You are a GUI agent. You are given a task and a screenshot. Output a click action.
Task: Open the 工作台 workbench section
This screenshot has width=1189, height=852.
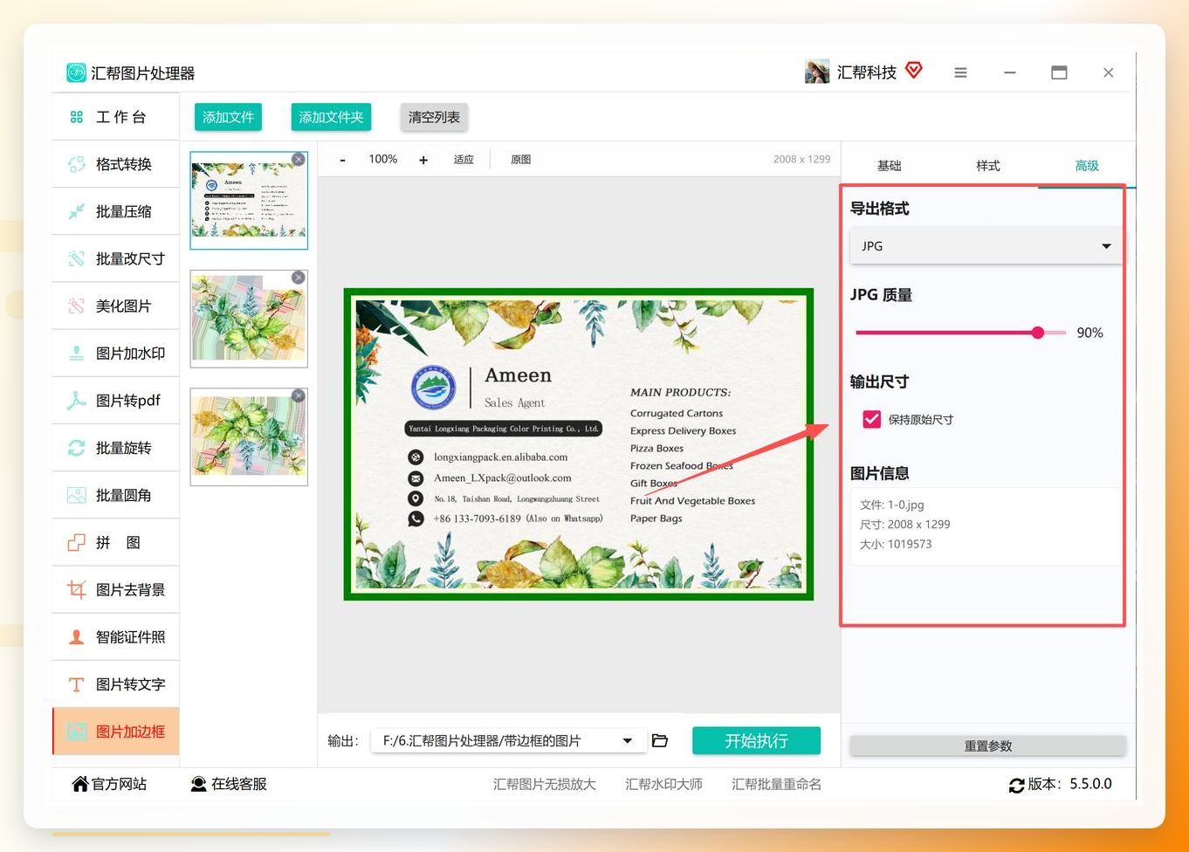point(116,117)
